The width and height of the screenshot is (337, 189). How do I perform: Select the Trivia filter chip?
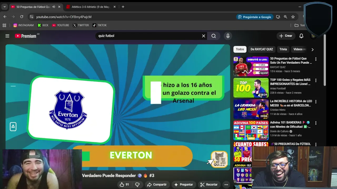click(x=283, y=49)
